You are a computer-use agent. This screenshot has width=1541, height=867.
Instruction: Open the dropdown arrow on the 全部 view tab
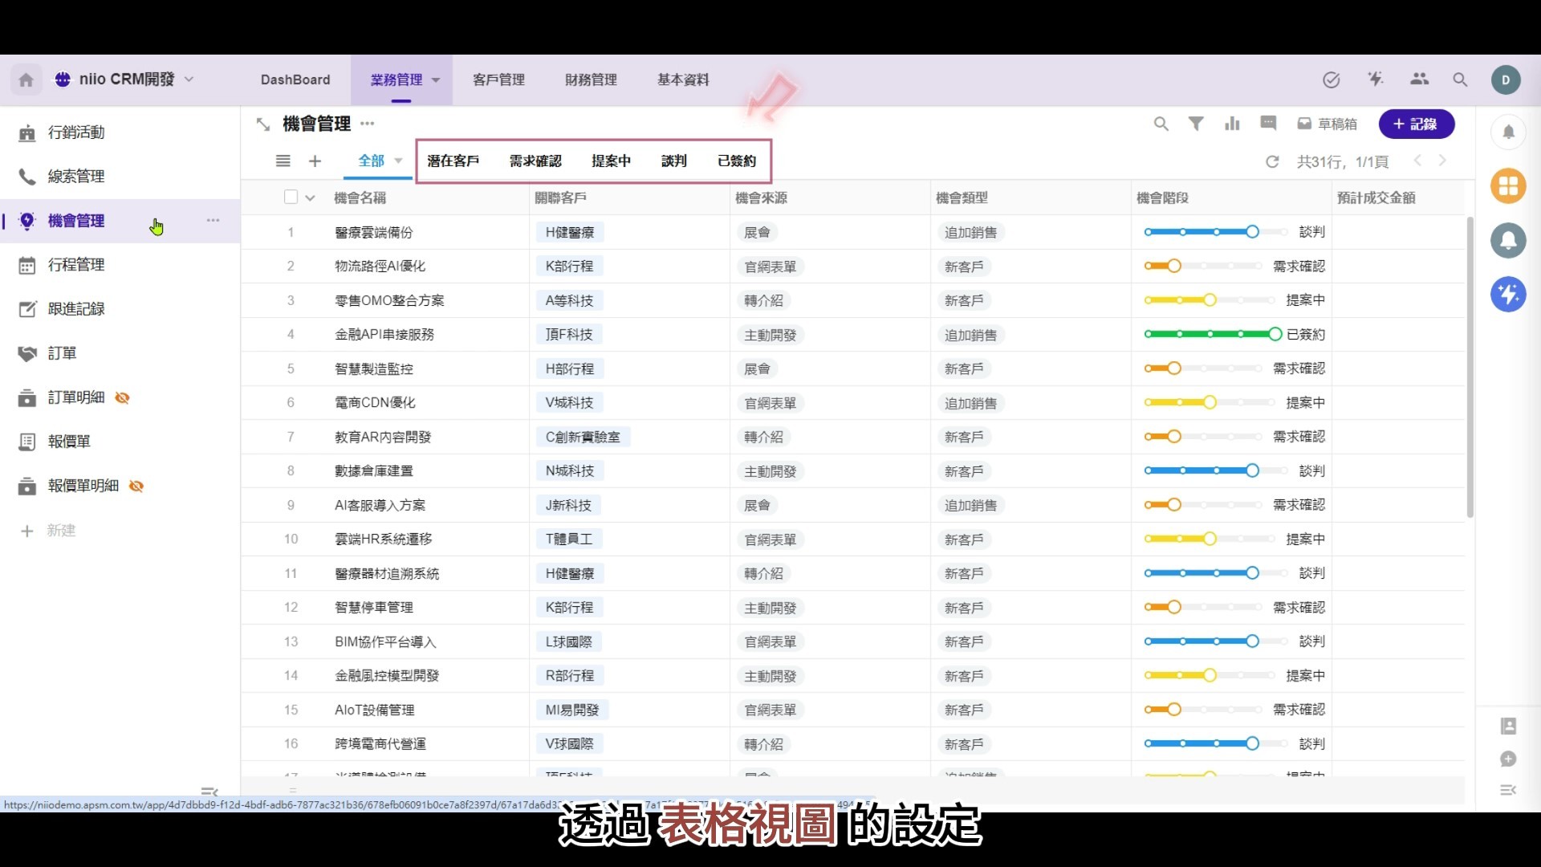398,161
